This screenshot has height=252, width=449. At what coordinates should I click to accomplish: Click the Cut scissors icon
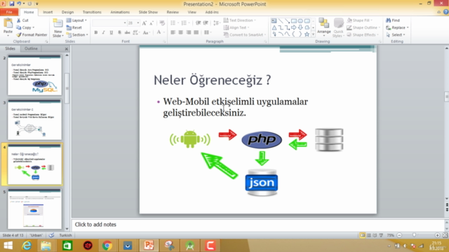(19, 20)
